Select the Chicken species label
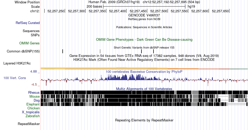The height and width of the screenshot is (130, 248). (x=33, y=108)
